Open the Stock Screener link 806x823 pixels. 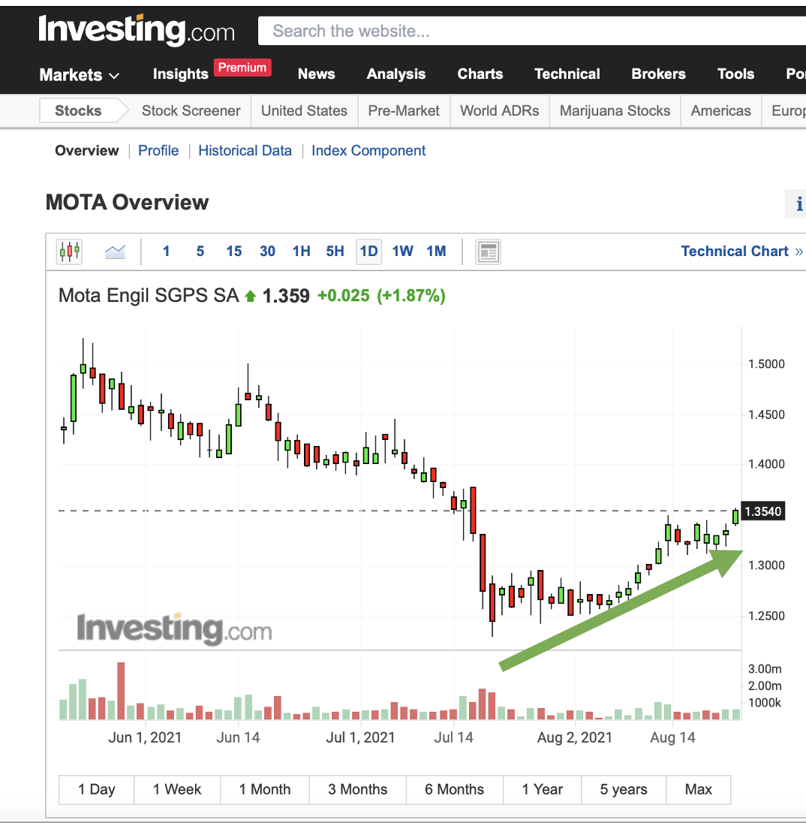191,110
